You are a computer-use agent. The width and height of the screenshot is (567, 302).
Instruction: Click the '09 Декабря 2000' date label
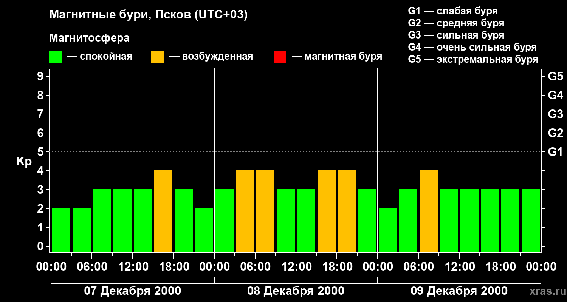[x=459, y=291]
